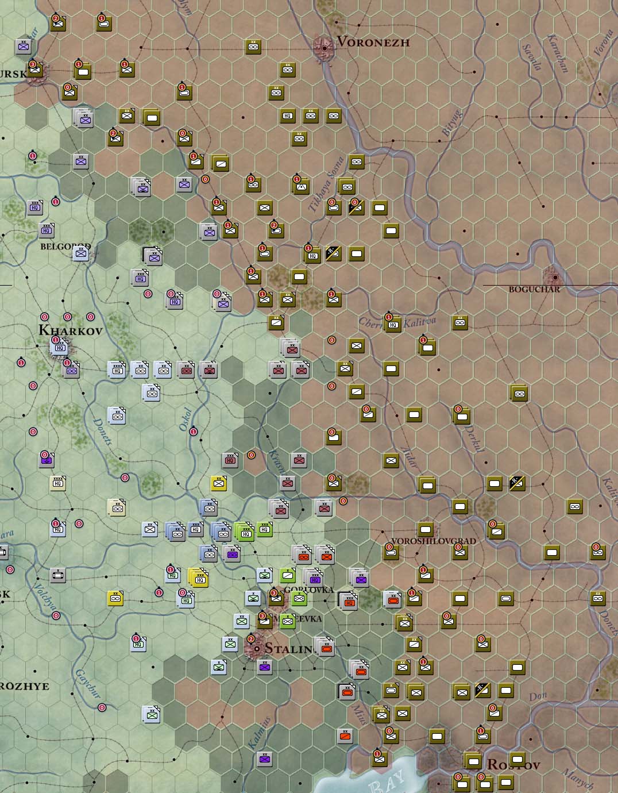
Task: Click the KHARKOV city label
Action: 70,330
